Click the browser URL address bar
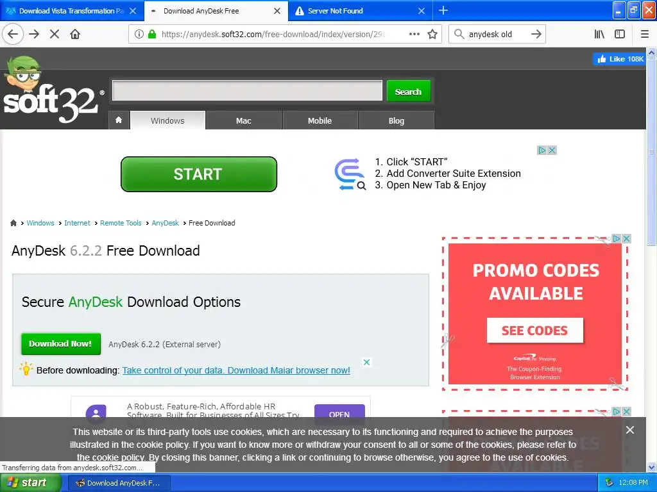 coord(272,34)
